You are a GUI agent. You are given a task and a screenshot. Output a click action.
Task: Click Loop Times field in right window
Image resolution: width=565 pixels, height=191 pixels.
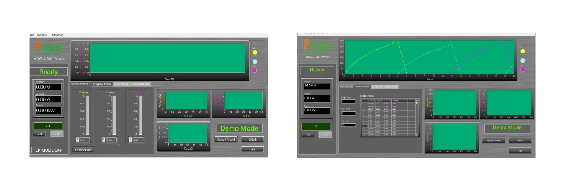click(348, 102)
